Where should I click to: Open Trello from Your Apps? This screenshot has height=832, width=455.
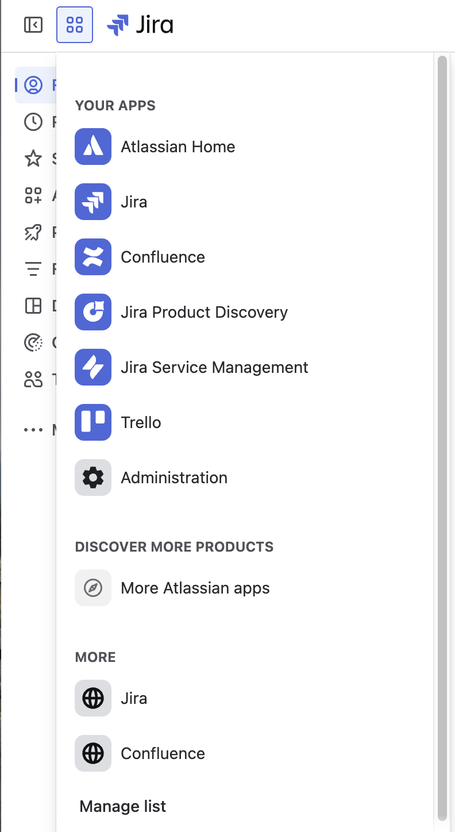click(x=141, y=422)
